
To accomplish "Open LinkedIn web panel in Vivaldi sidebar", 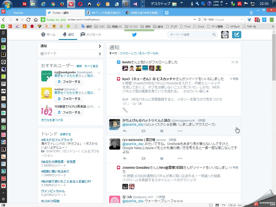I will (3, 40).
